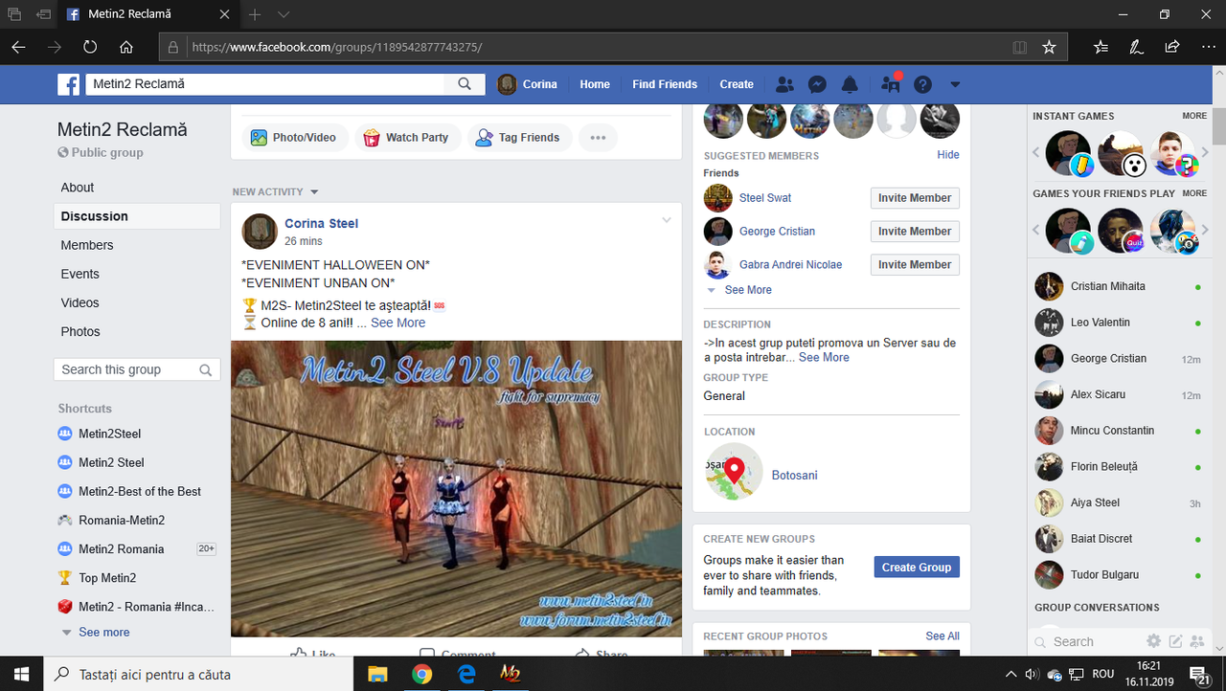Viewport: 1226px width, 691px height.
Task: Show next Instant Games arrow
Action: pyautogui.click(x=1205, y=152)
